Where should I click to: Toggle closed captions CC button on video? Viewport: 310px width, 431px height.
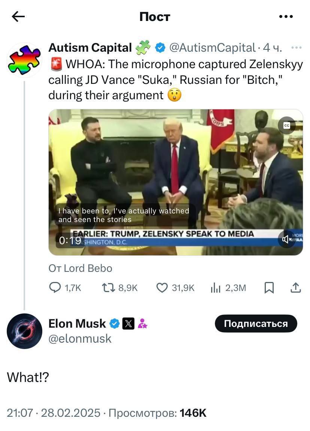287,125
